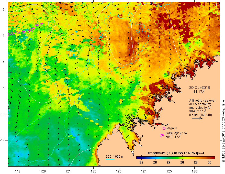Click longitude axis label 121

tap(68, 171)
